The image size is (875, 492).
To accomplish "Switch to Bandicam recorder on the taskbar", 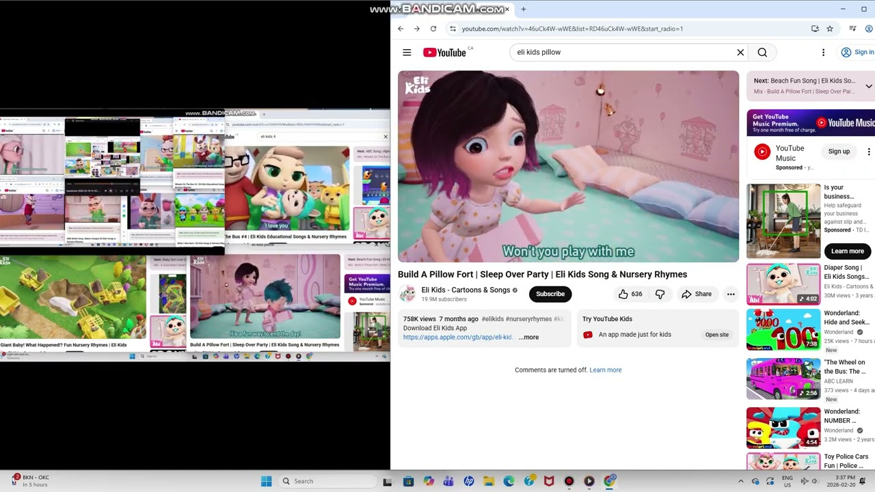I will [x=569, y=481].
